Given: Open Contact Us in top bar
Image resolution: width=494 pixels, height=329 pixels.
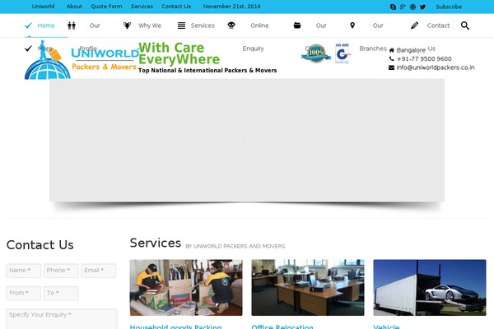Looking at the screenshot, I should [x=176, y=7].
